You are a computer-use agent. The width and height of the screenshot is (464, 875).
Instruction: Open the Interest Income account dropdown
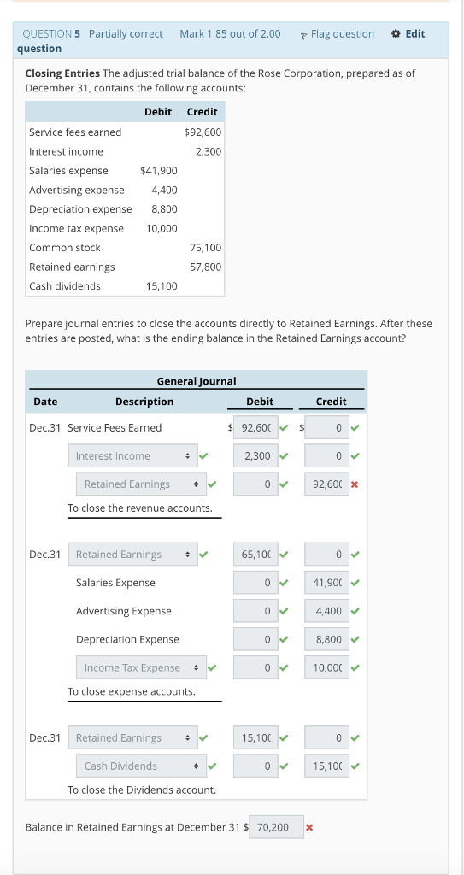pyautogui.click(x=133, y=456)
